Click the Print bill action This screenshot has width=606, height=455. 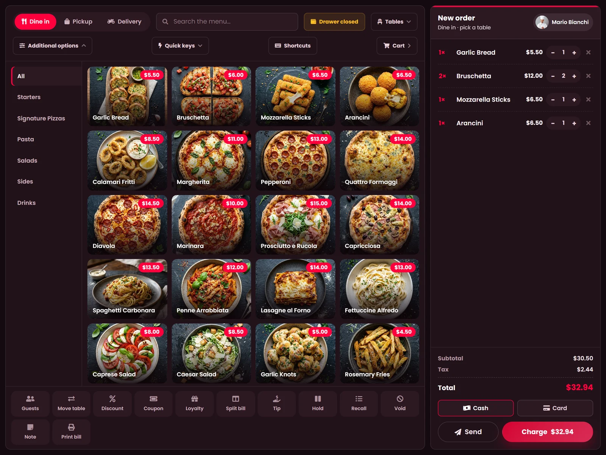(x=71, y=432)
